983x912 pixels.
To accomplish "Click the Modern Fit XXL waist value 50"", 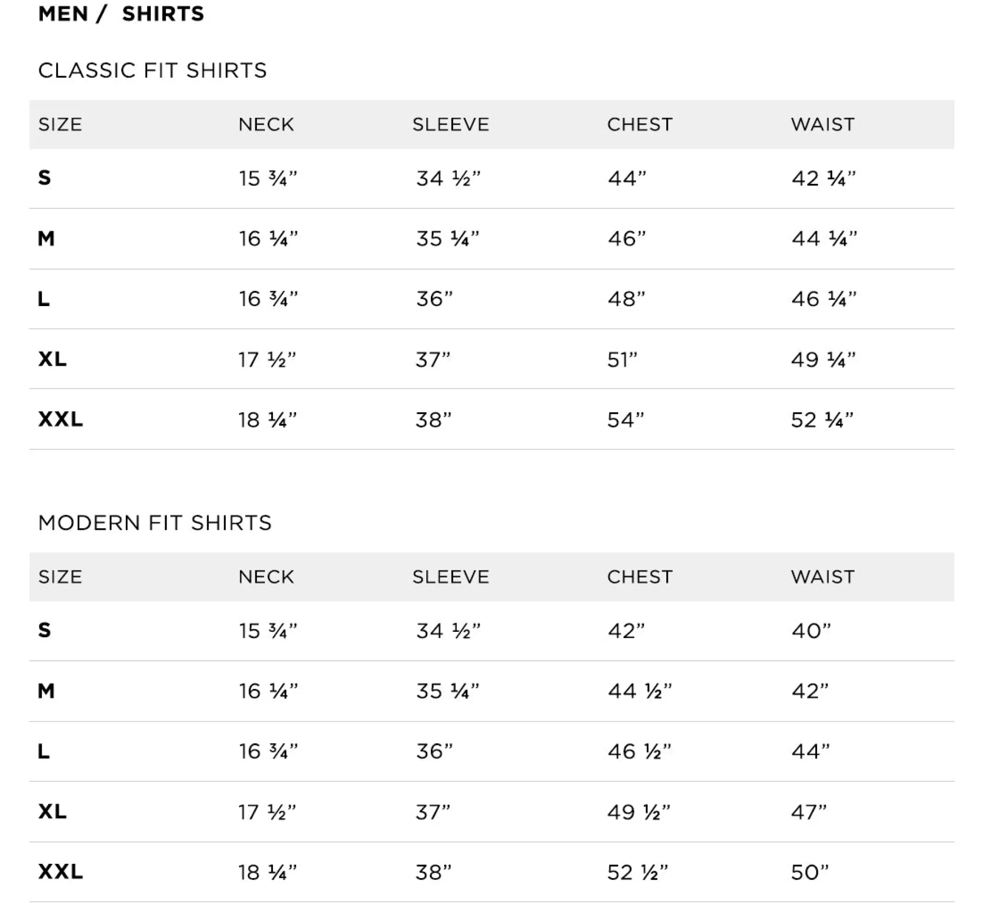I will [x=810, y=872].
